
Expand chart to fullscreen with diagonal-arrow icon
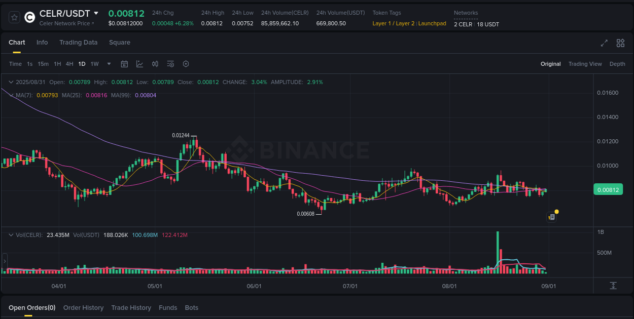coord(604,44)
